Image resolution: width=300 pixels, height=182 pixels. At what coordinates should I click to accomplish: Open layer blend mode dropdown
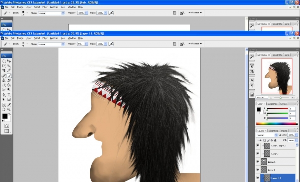pos(267,135)
